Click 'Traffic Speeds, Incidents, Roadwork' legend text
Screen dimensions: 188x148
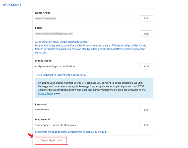tap(55, 125)
